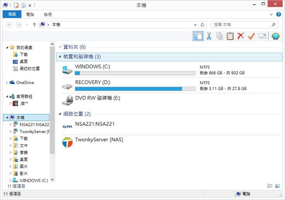Collapse 我的最愛 in the navigation tree

[7, 48]
